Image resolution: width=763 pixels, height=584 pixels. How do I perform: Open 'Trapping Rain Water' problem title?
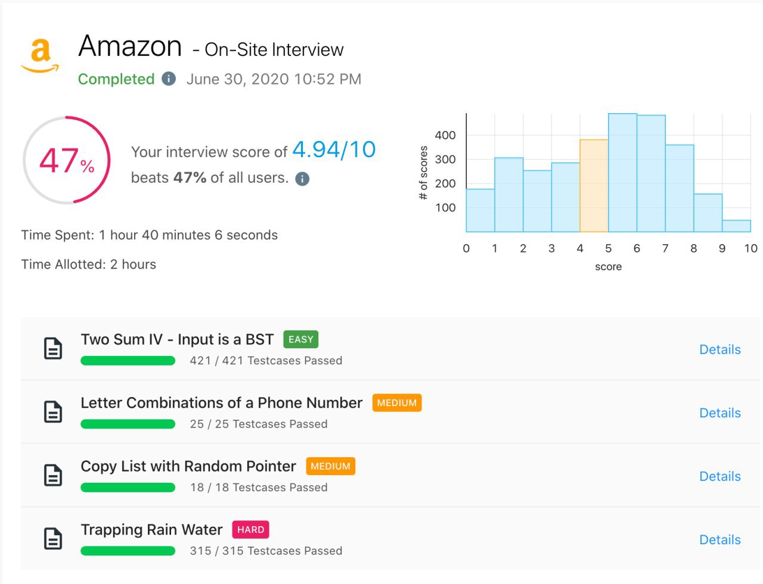point(151,530)
